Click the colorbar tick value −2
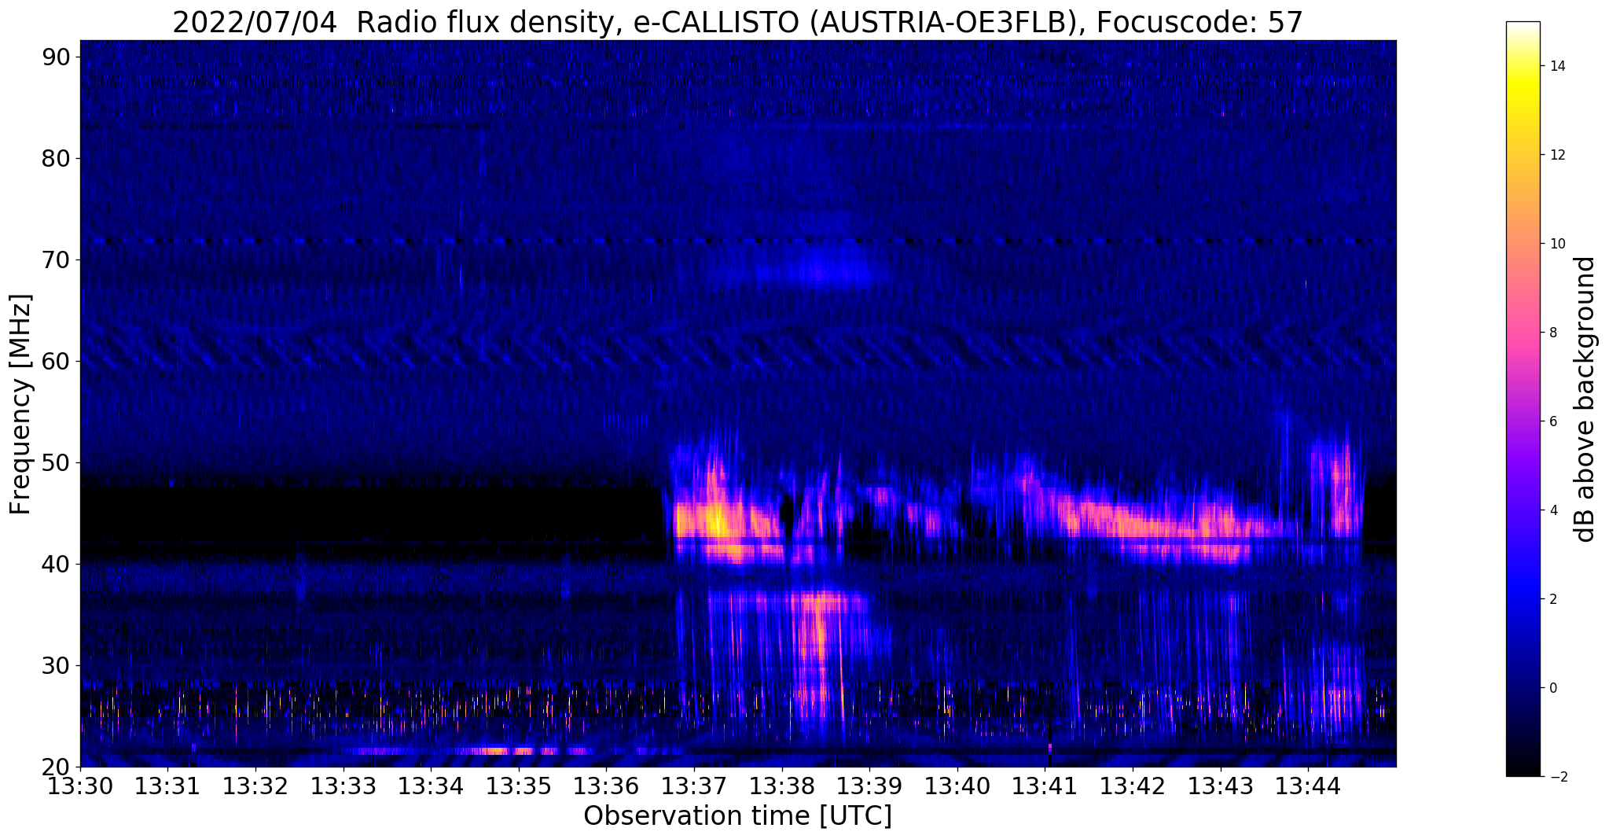Screen dimensions: 1609x839 tap(1558, 777)
